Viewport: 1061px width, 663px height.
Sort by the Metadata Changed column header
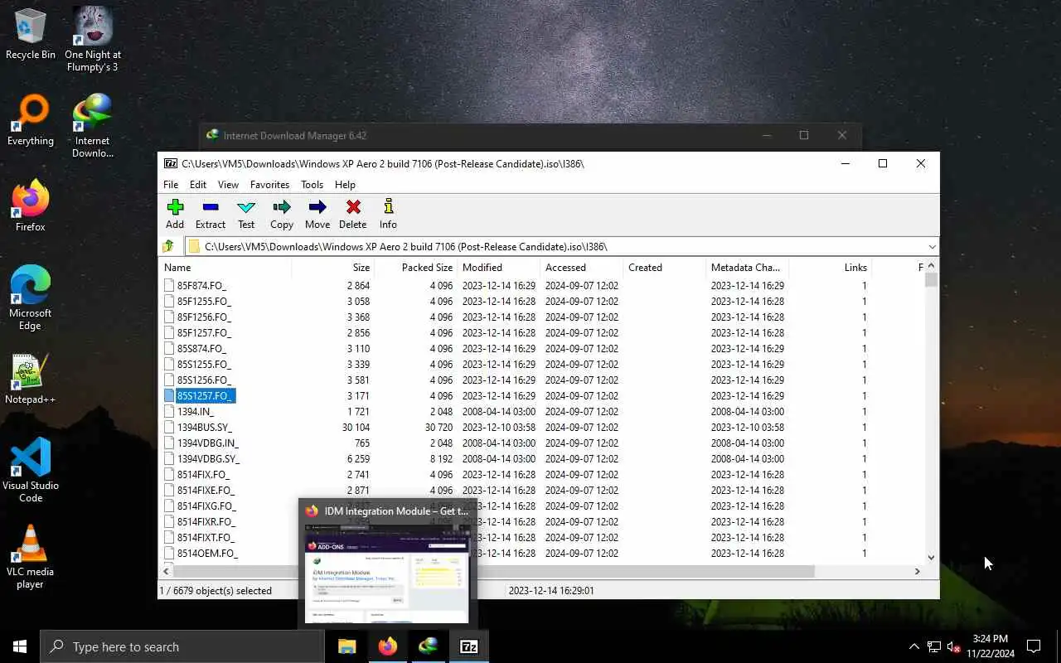(x=748, y=268)
